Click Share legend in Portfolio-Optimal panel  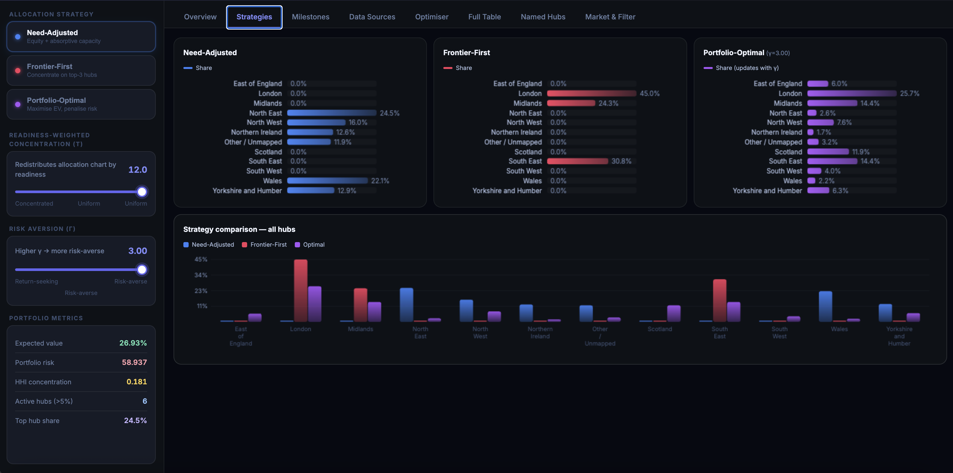pos(741,68)
